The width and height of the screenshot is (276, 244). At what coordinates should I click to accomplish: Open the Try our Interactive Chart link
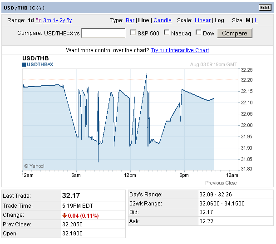[180, 50]
